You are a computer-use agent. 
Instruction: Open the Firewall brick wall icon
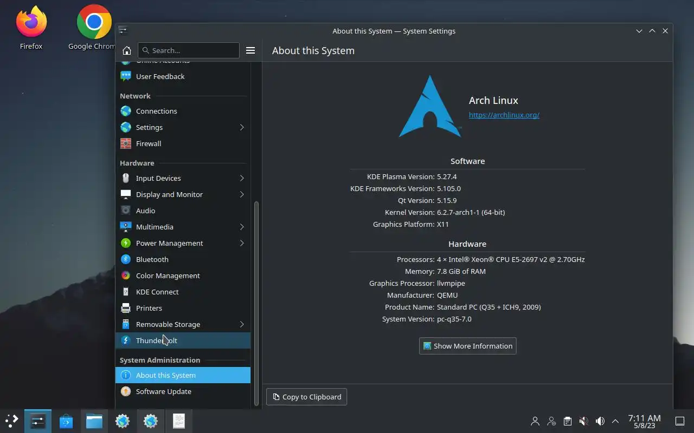pos(126,143)
